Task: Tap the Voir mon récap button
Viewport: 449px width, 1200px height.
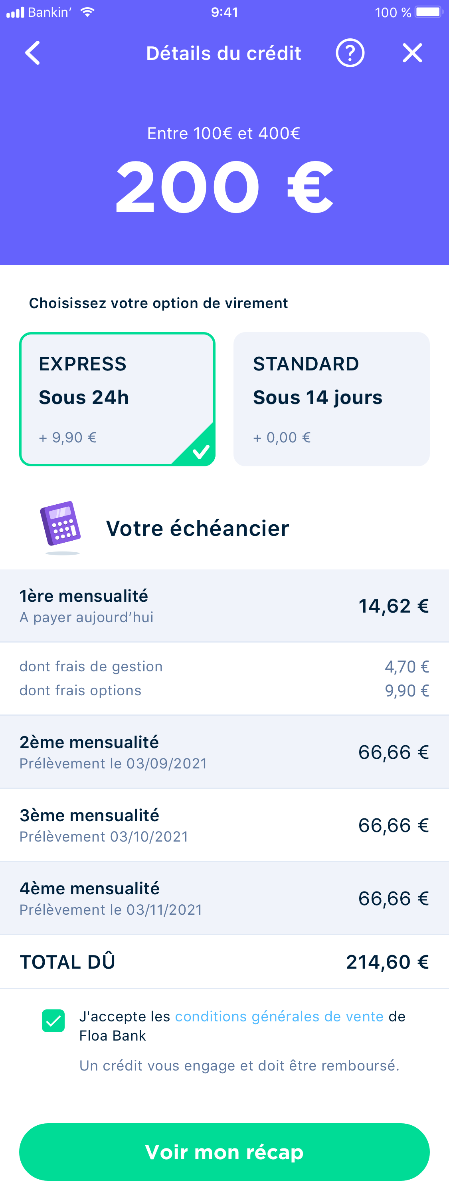Action: 224,1152
